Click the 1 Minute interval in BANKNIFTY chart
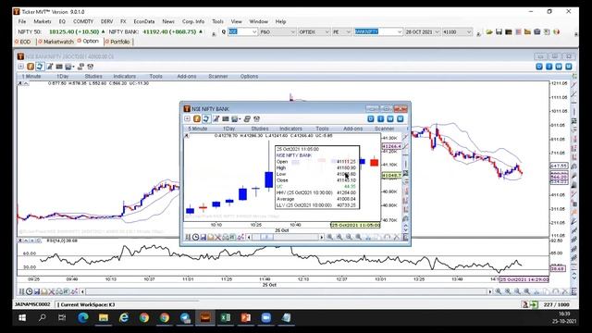The height and width of the screenshot is (333, 592). (x=31, y=76)
